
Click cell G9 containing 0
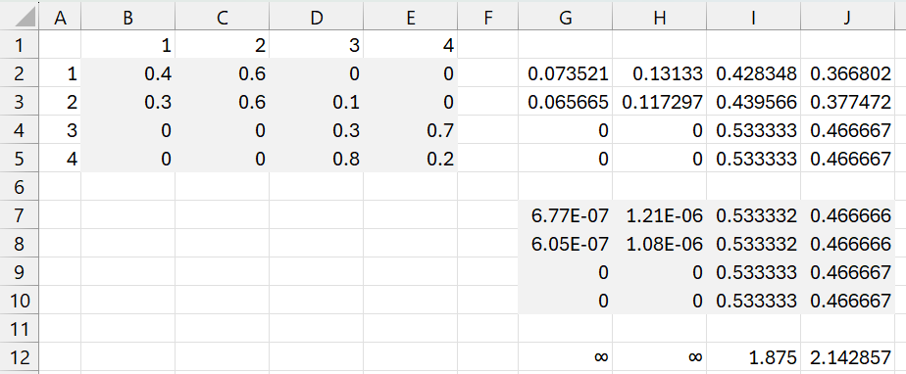(x=565, y=271)
